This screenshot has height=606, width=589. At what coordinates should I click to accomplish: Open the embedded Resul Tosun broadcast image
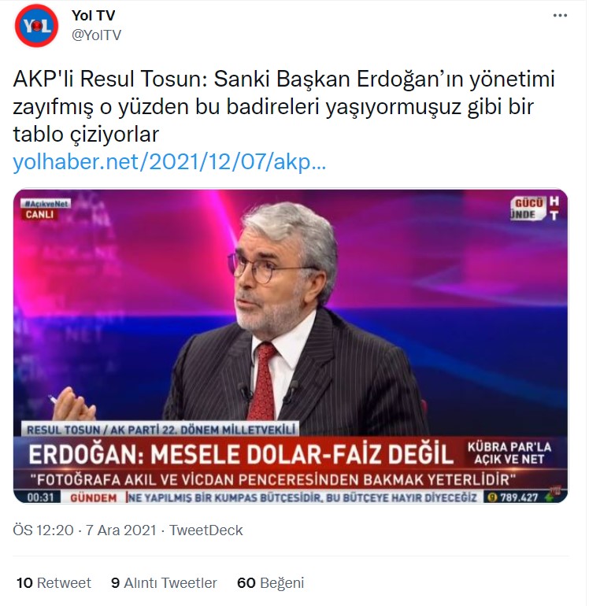291,346
